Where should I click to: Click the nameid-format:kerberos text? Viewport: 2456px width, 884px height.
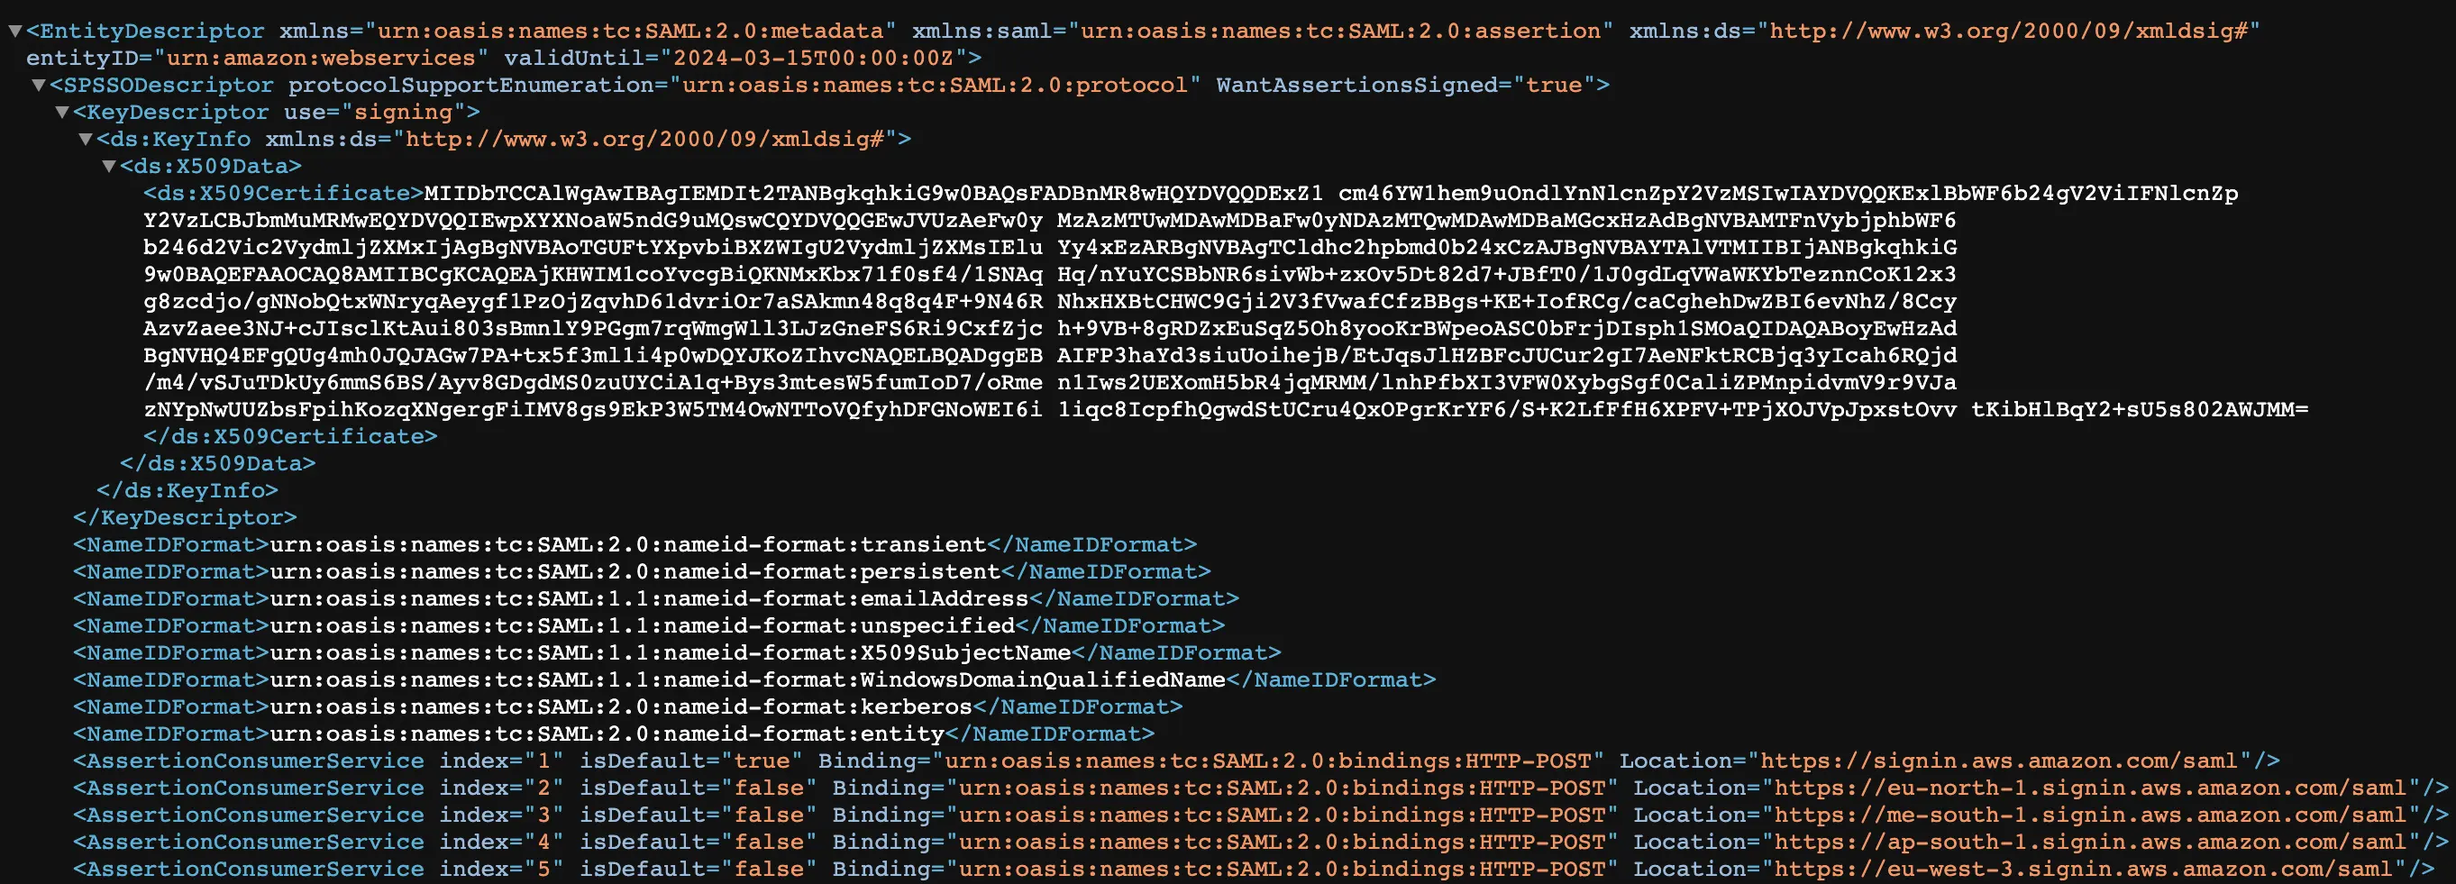[x=621, y=706]
